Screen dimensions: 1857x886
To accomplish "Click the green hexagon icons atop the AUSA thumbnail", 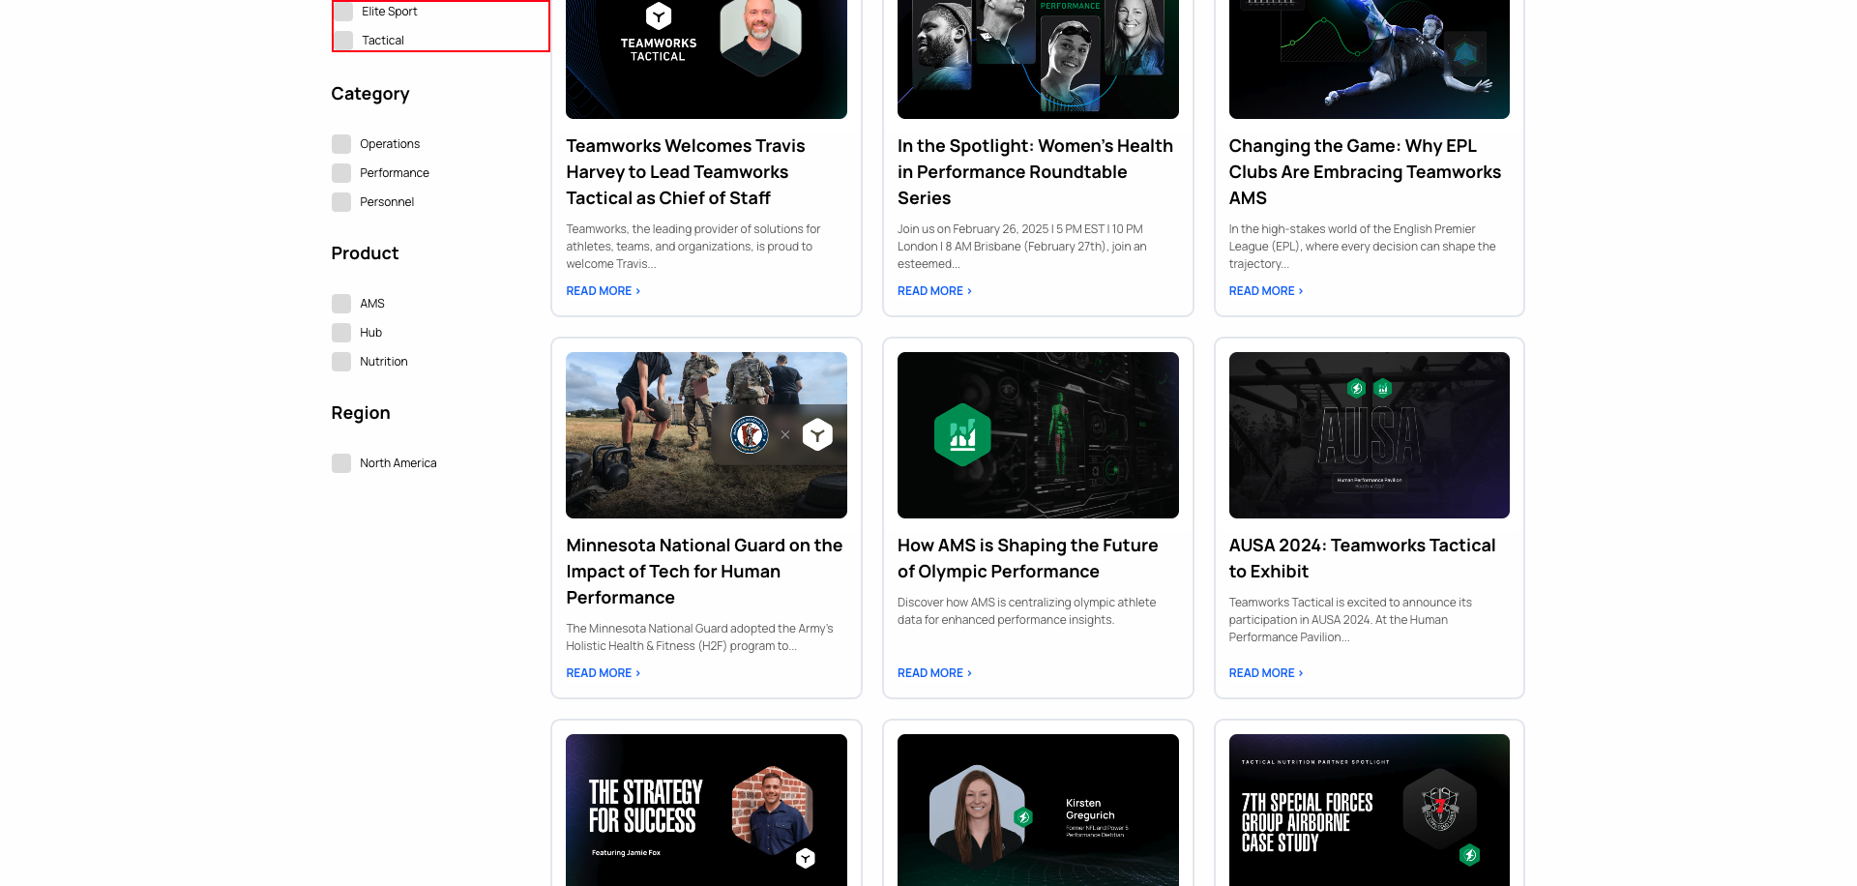I will [1369, 389].
